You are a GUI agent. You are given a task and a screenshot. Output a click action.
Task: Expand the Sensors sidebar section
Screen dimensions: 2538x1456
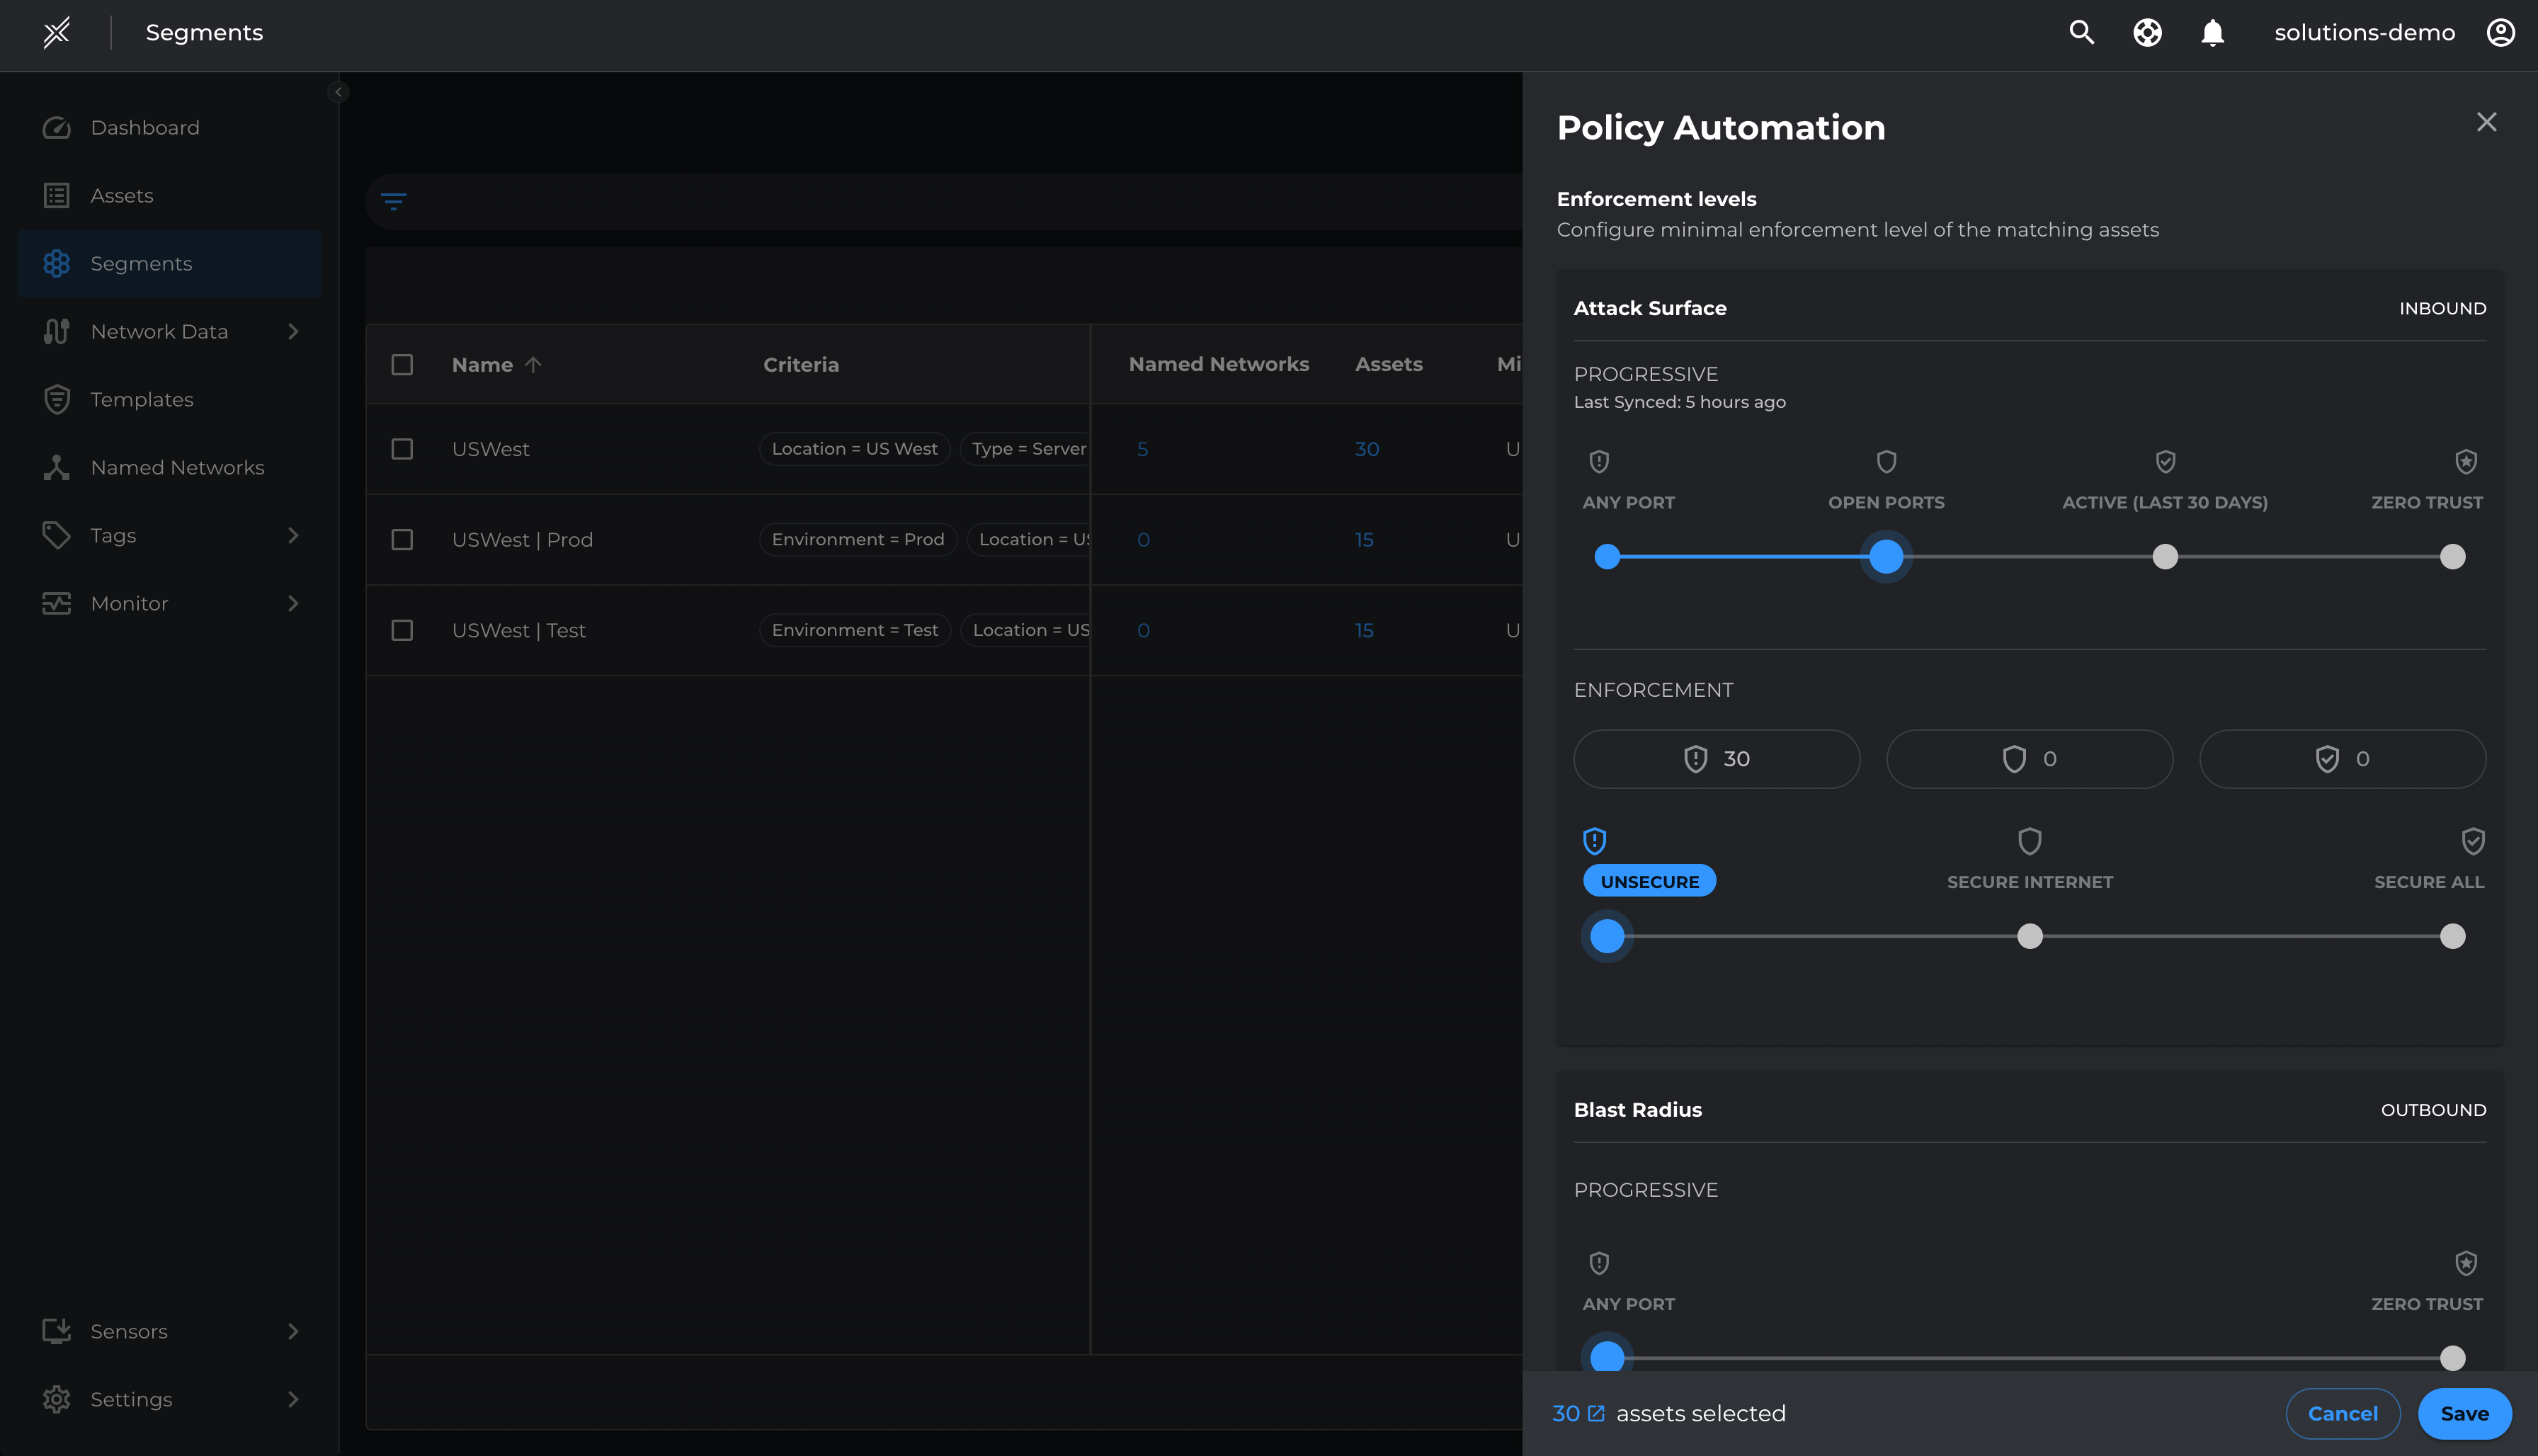click(x=293, y=1331)
